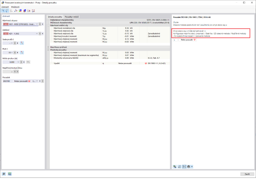
Task: Open the Prut č. 19 dropdown
Action: 12,53
